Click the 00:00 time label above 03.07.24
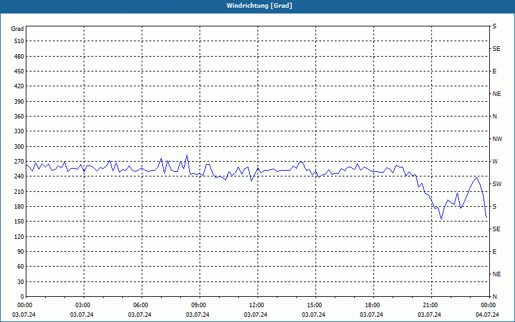This screenshot has width=515, height=322. pyautogui.click(x=24, y=305)
